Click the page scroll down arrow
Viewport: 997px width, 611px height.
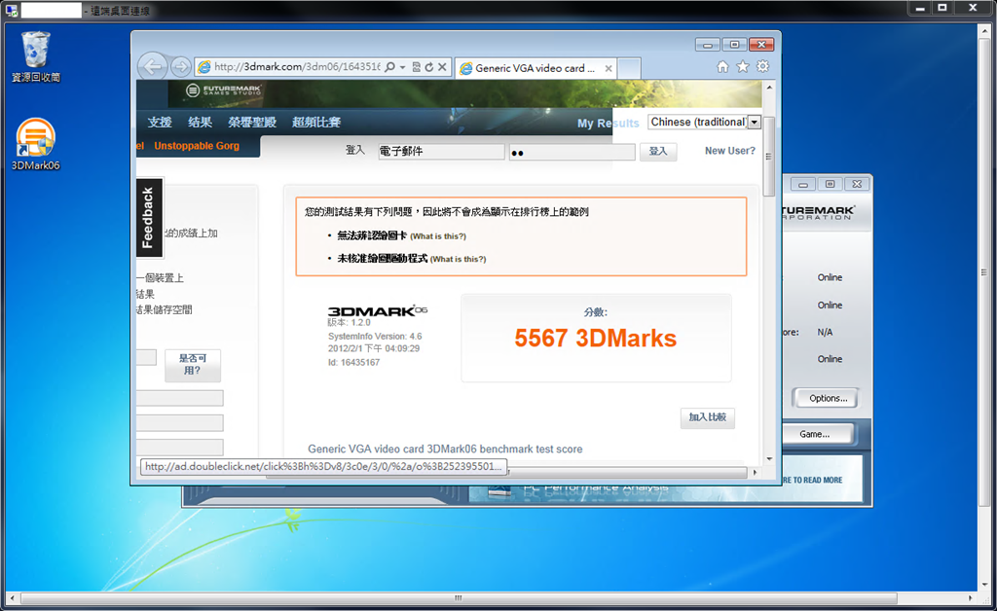[x=769, y=458]
